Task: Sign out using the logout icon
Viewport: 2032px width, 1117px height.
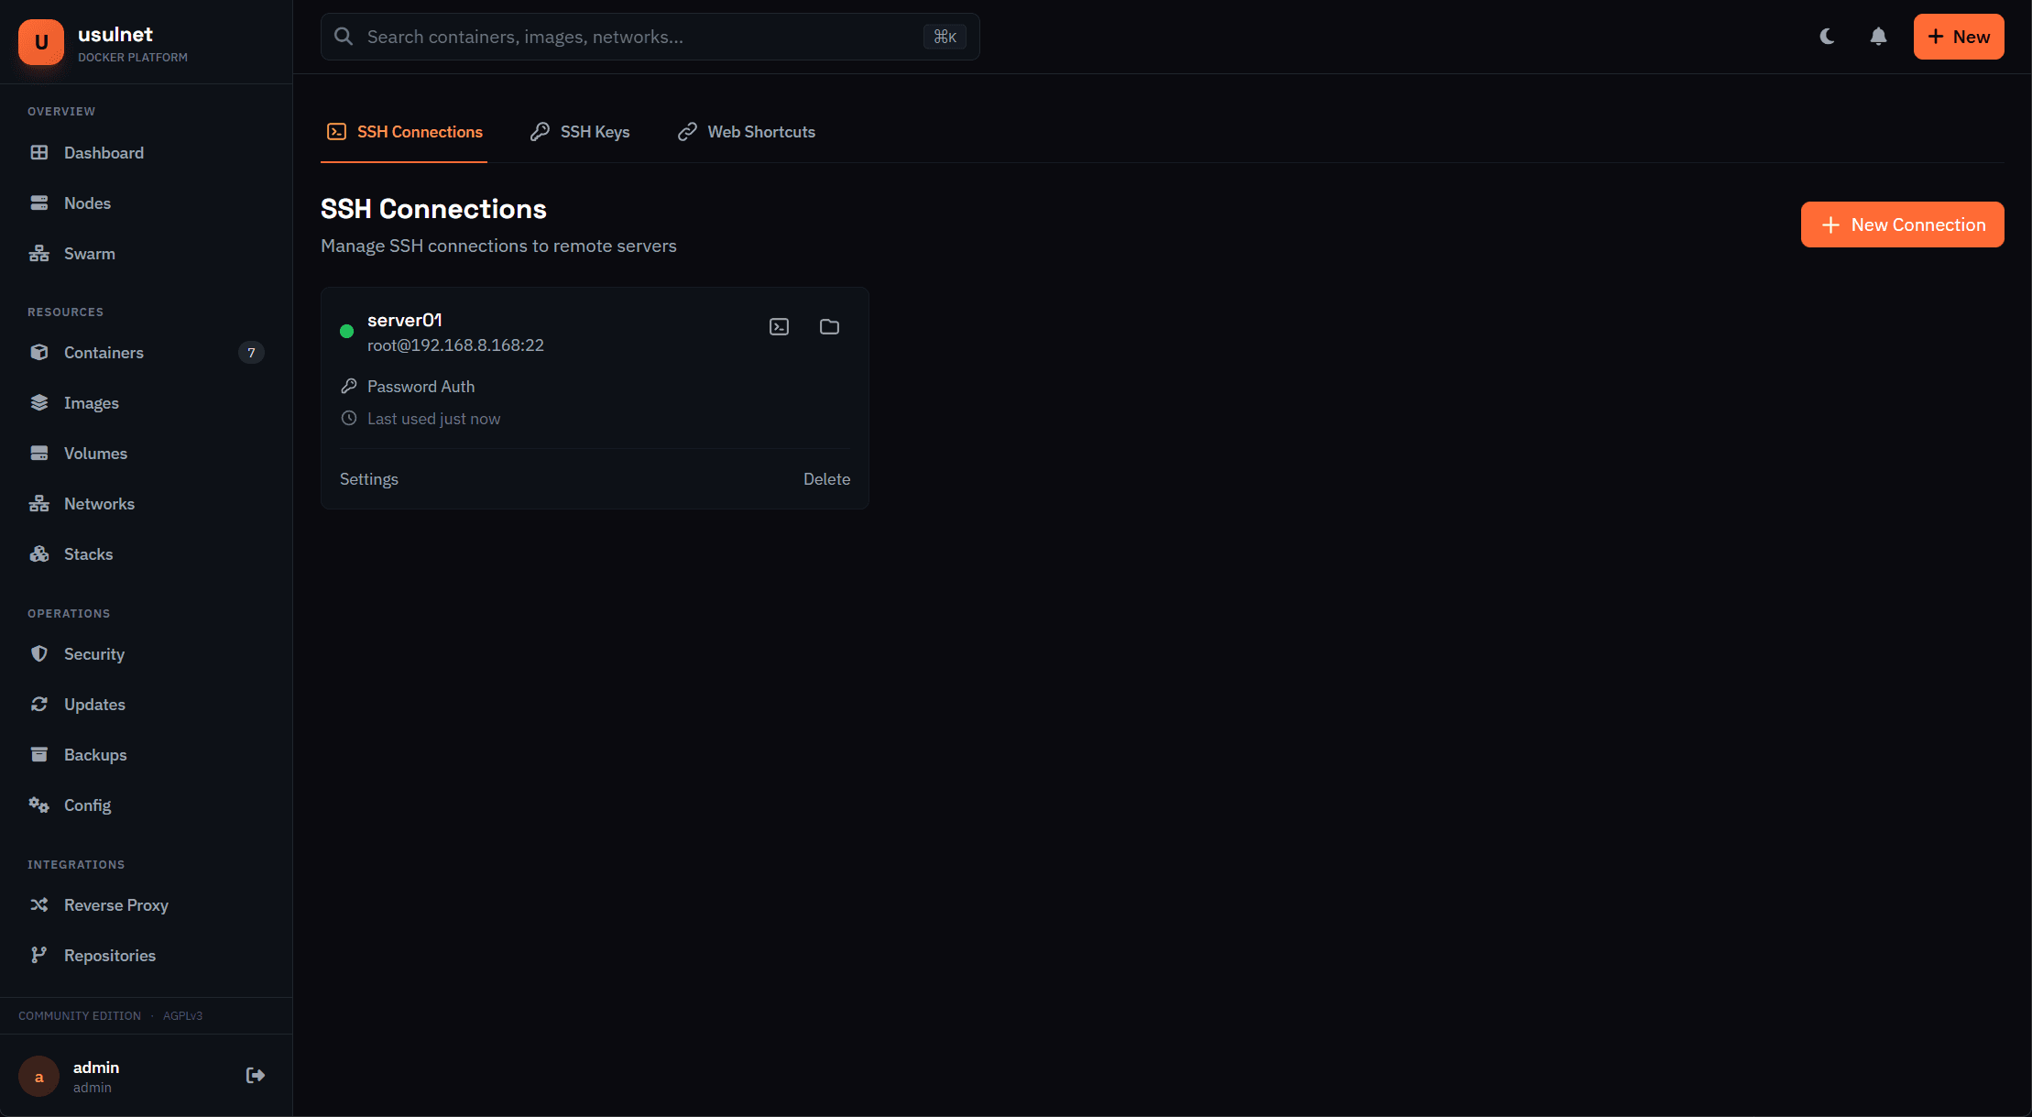Action: pos(254,1075)
